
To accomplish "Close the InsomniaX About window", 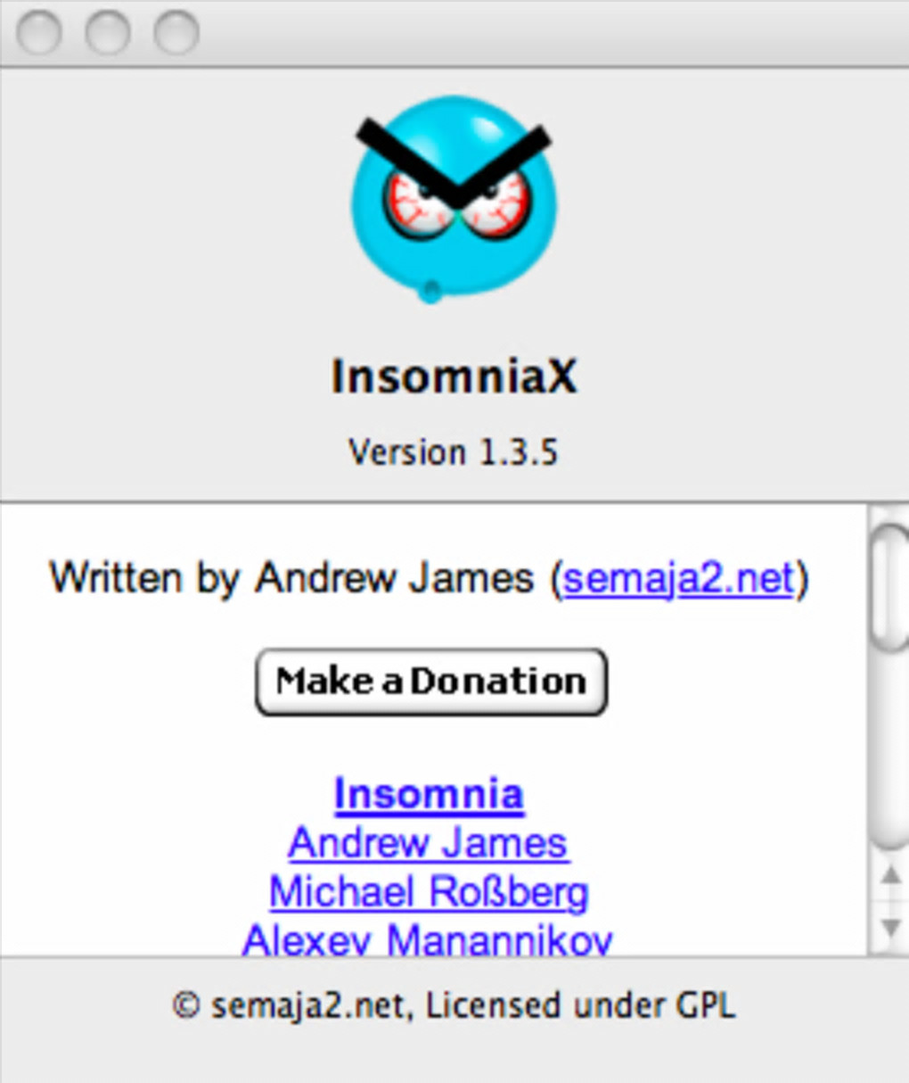I will pos(38,33).
